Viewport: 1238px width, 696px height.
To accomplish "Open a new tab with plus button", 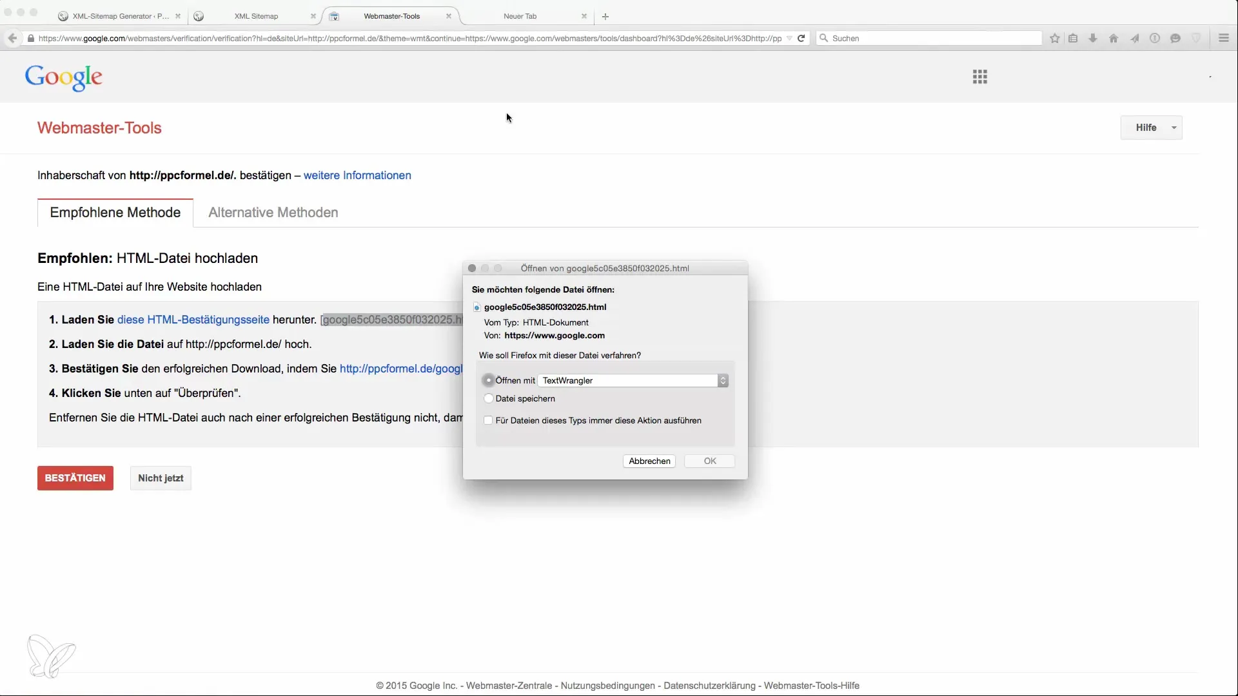I will [605, 16].
